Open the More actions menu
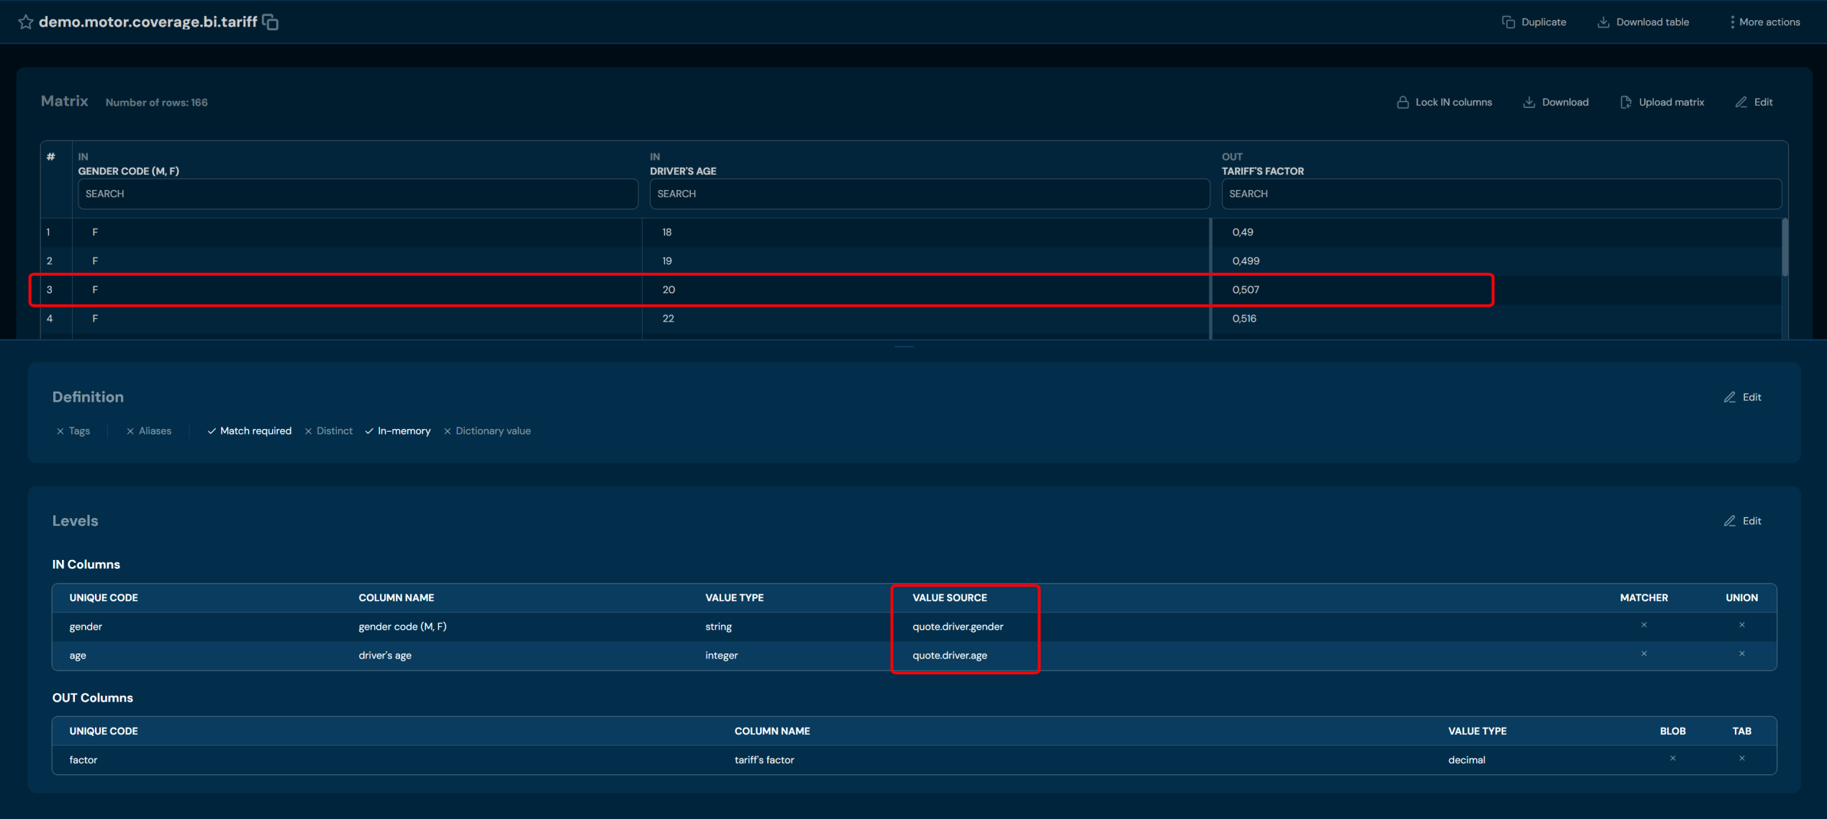The width and height of the screenshot is (1827, 819). pos(1732,22)
